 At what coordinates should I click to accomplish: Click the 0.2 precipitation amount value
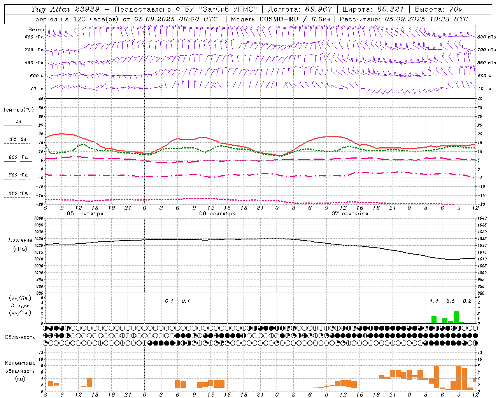pos(467,301)
